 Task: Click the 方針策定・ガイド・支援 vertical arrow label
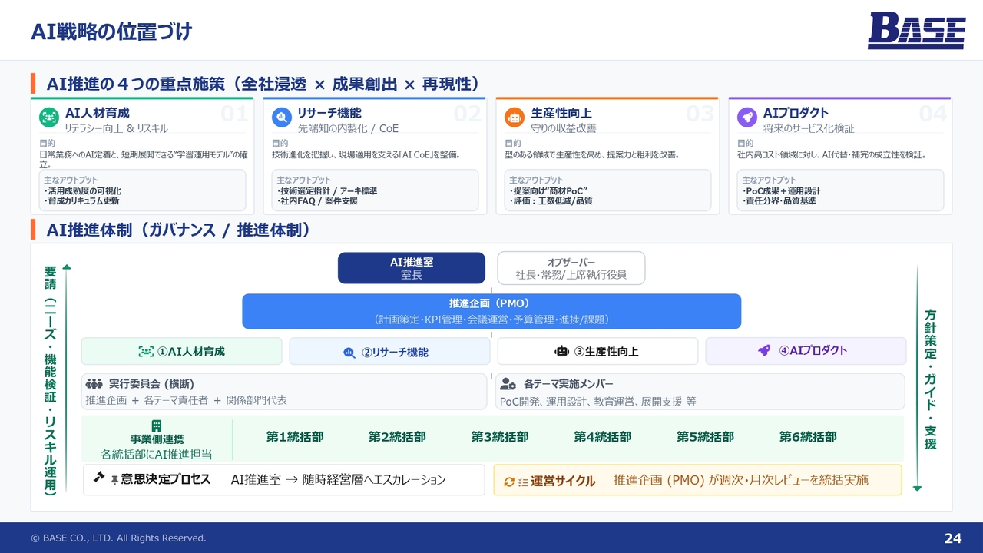click(930, 379)
